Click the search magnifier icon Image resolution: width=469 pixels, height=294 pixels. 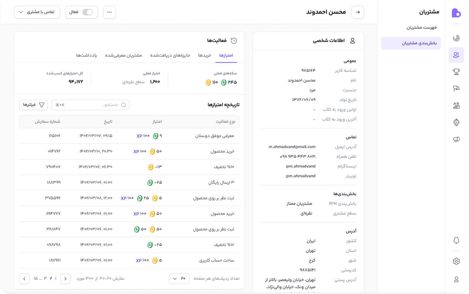coord(123,105)
